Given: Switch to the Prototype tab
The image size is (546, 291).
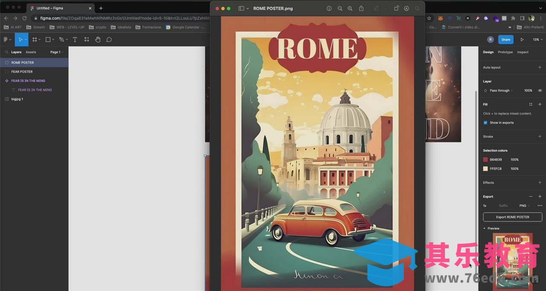Looking at the screenshot, I should coord(505,52).
